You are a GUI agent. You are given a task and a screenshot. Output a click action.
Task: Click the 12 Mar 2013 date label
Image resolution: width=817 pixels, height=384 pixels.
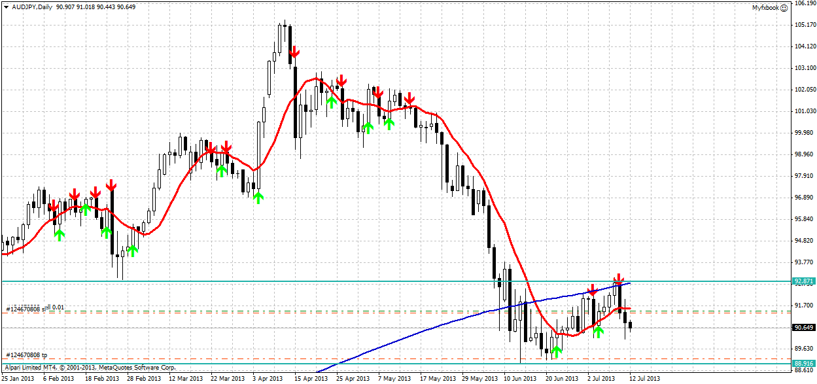coord(186,379)
